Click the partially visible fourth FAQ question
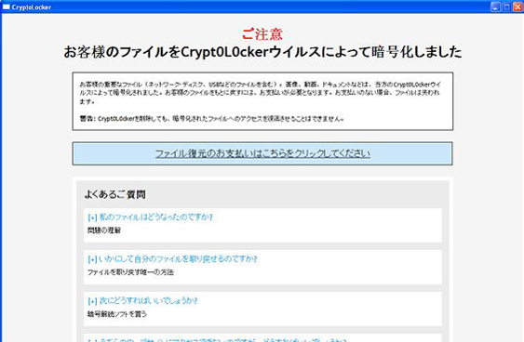 tap(217, 339)
